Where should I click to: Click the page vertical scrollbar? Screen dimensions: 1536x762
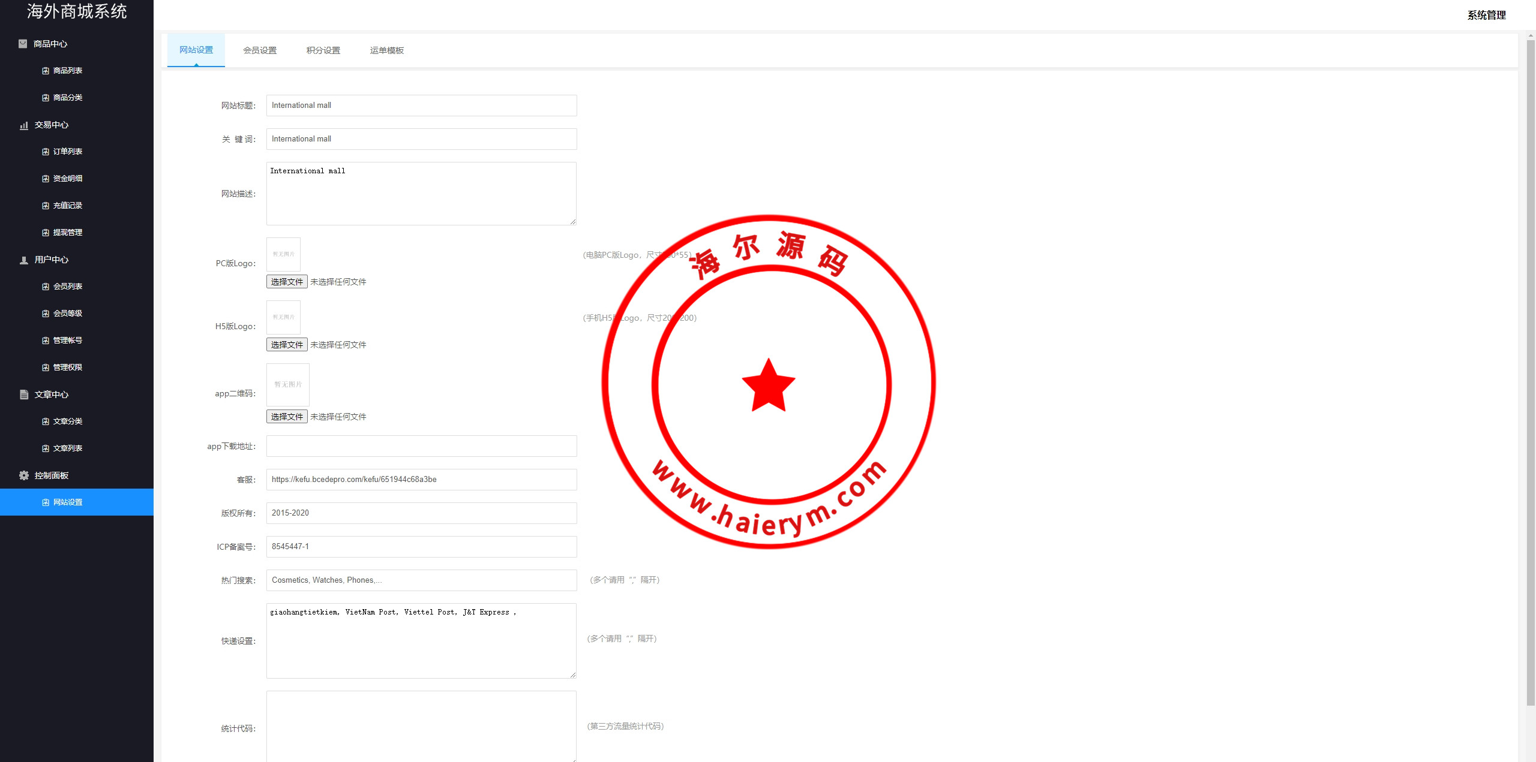[x=1530, y=372]
